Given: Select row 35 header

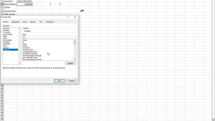Looking at the screenshot, I should coord(2,104).
